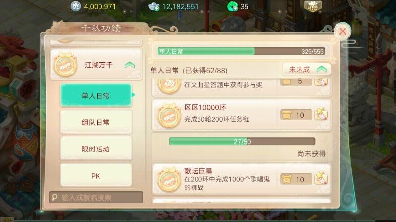Close the 千秋功绩 panel
396x222 pixels.
click(342, 31)
